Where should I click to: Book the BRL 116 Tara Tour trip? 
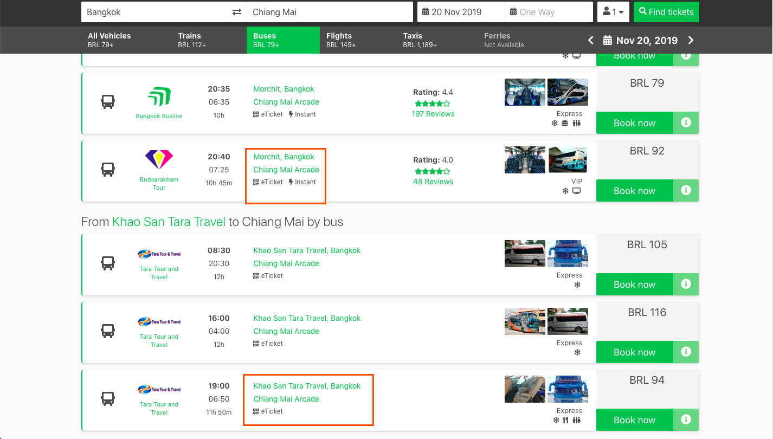(634, 352)
